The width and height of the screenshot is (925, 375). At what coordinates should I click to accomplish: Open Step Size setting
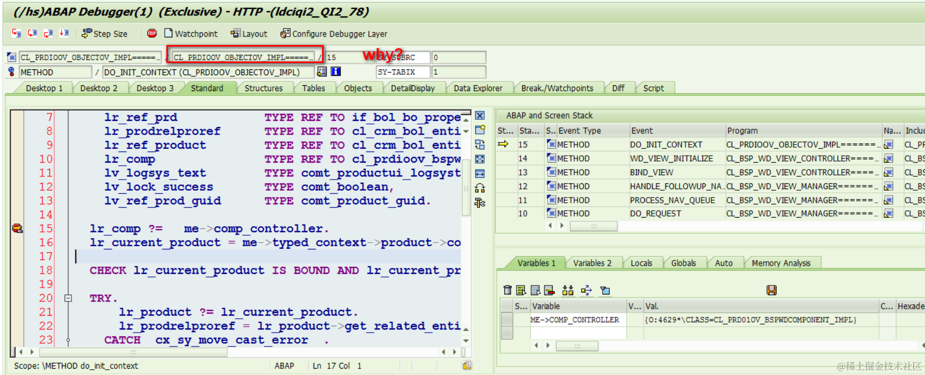click(104, 33)
